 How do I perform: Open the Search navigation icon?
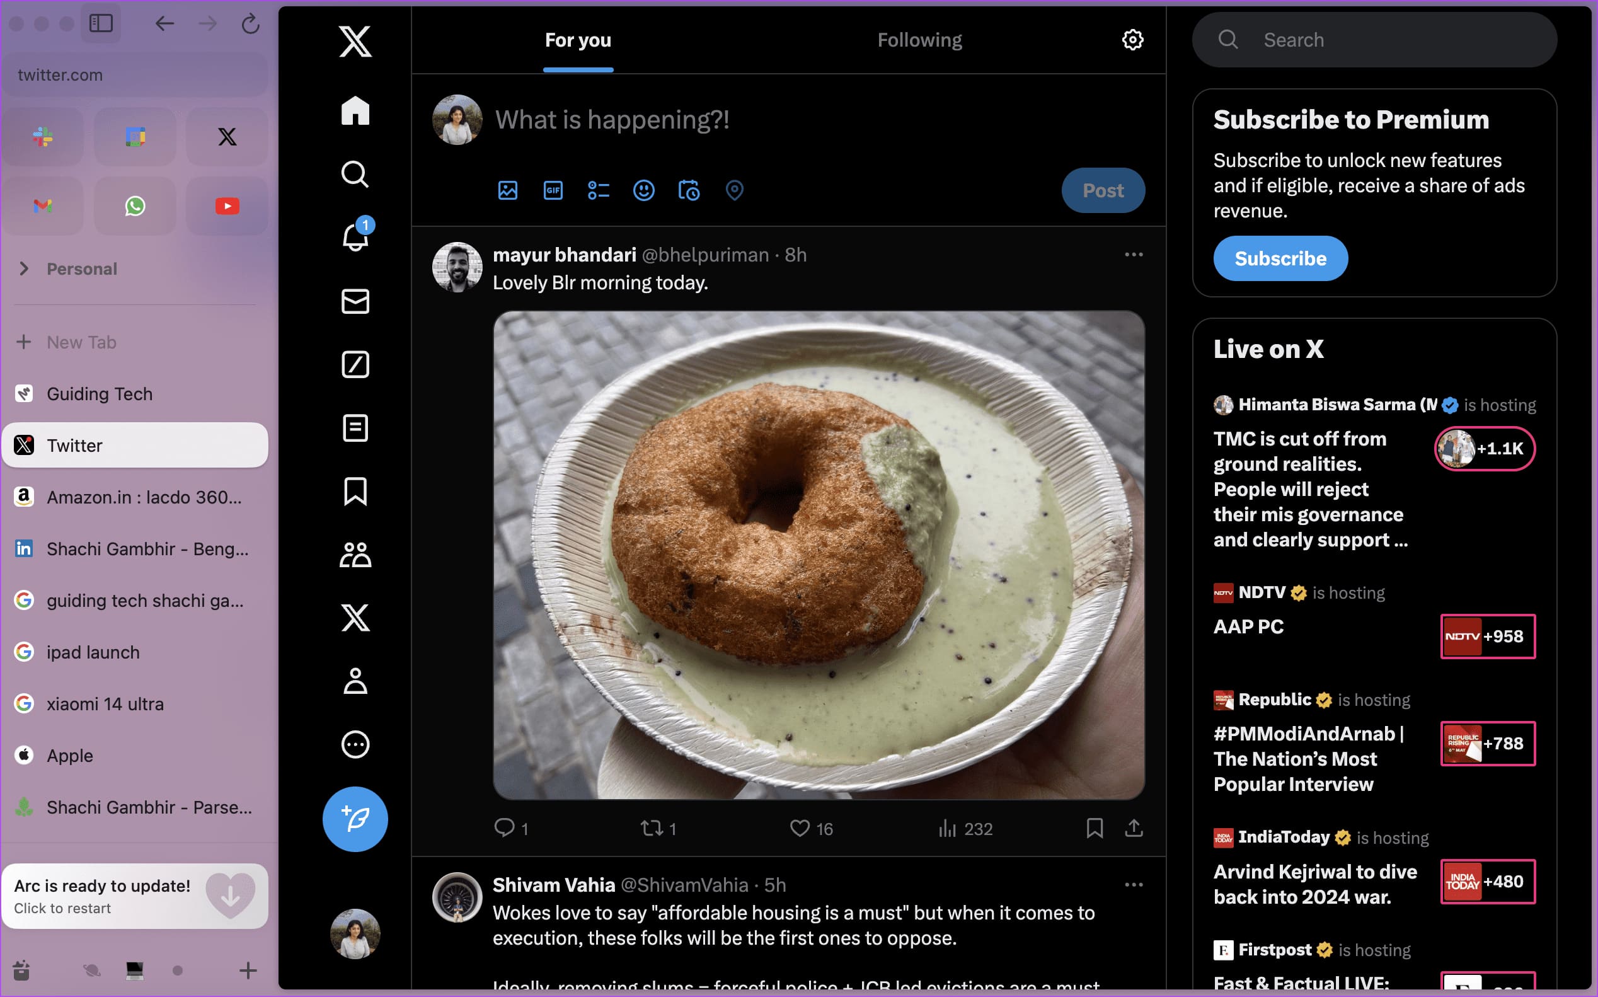click(354, 175)
